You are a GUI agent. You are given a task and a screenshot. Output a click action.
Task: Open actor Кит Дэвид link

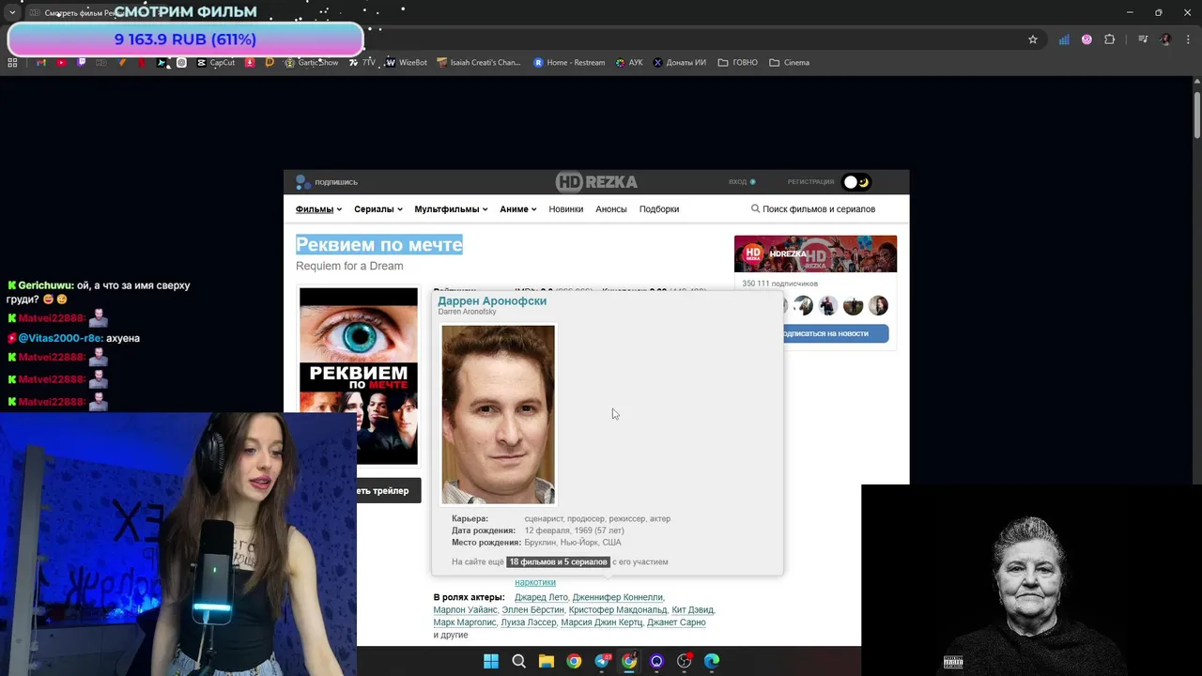(x=692, y=610)
